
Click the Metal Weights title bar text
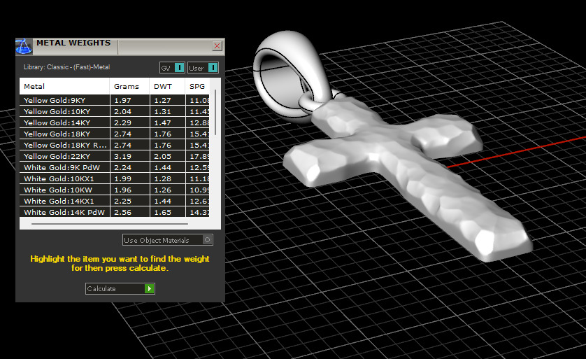pyautogui.click(x=73, y=43)
